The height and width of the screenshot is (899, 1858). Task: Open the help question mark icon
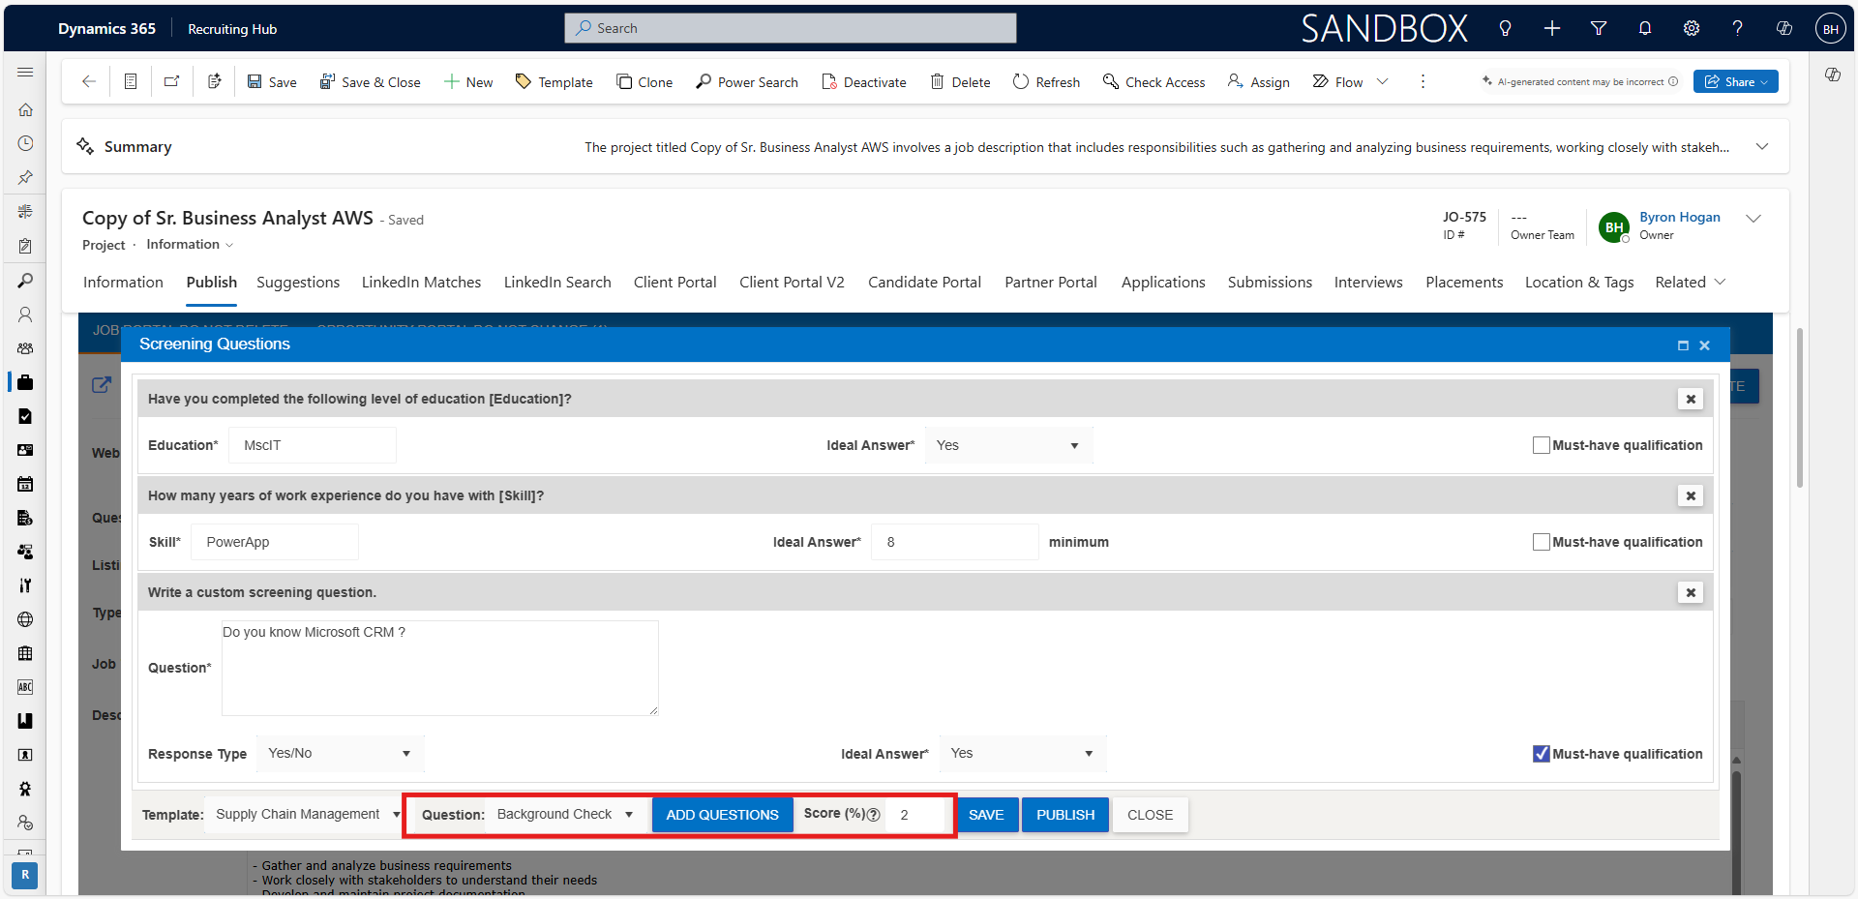pyautogui.click(x=1738, y=28)
